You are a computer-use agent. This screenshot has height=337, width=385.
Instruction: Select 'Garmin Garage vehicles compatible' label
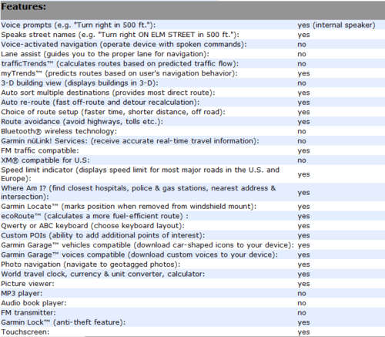coord(147,245)
